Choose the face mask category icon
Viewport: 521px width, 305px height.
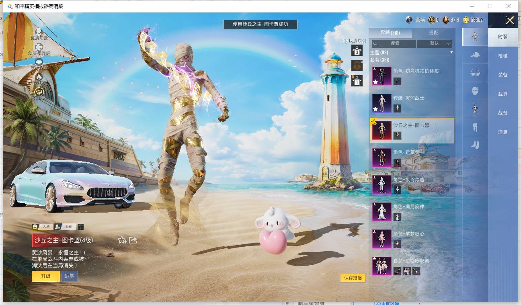[475, 91]
